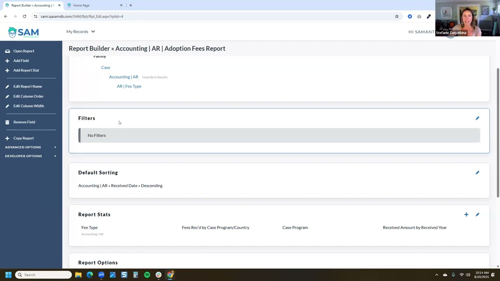This screenshot has width=500, height=281.
Task: Click the Open Report cloud icon
Action: tap(7, 51)
